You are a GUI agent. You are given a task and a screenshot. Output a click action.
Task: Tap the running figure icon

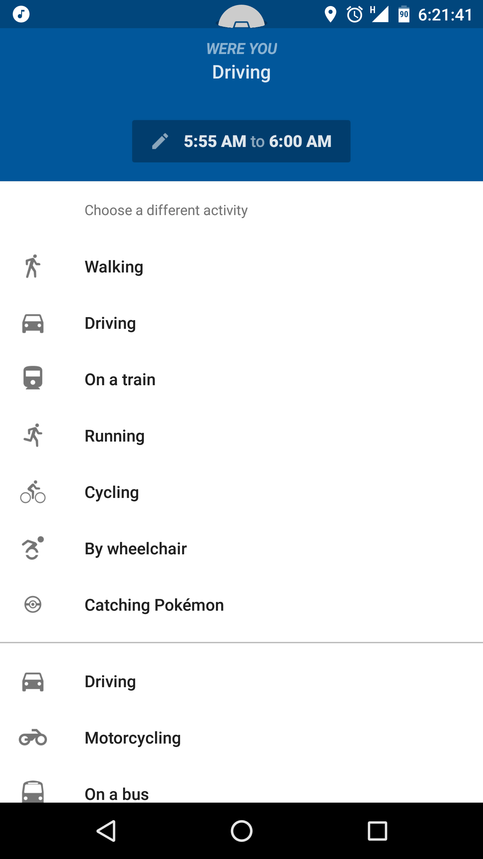click(x=33, y=436)
